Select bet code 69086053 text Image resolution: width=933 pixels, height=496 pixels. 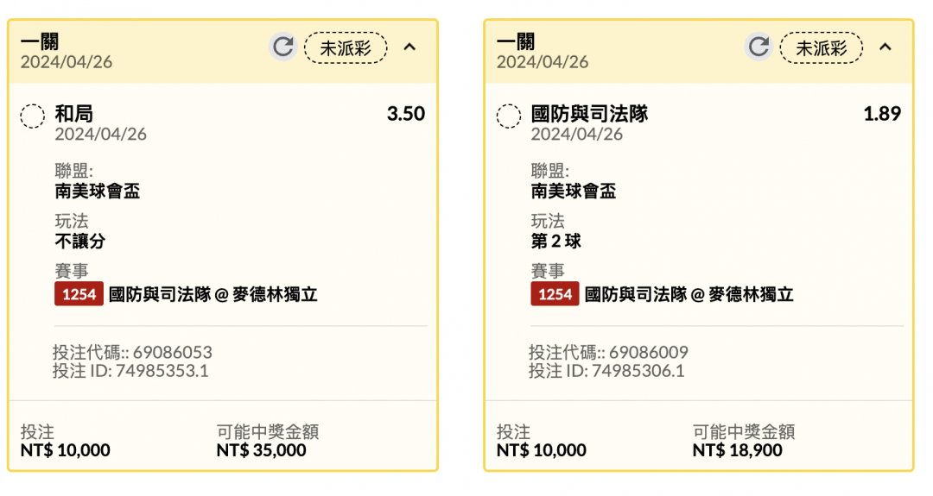(x=173, y=352)
